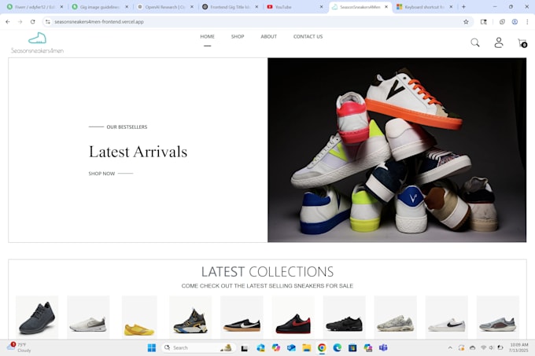Click the Seasonsneakers4men shoe logo

pos(37,43)
